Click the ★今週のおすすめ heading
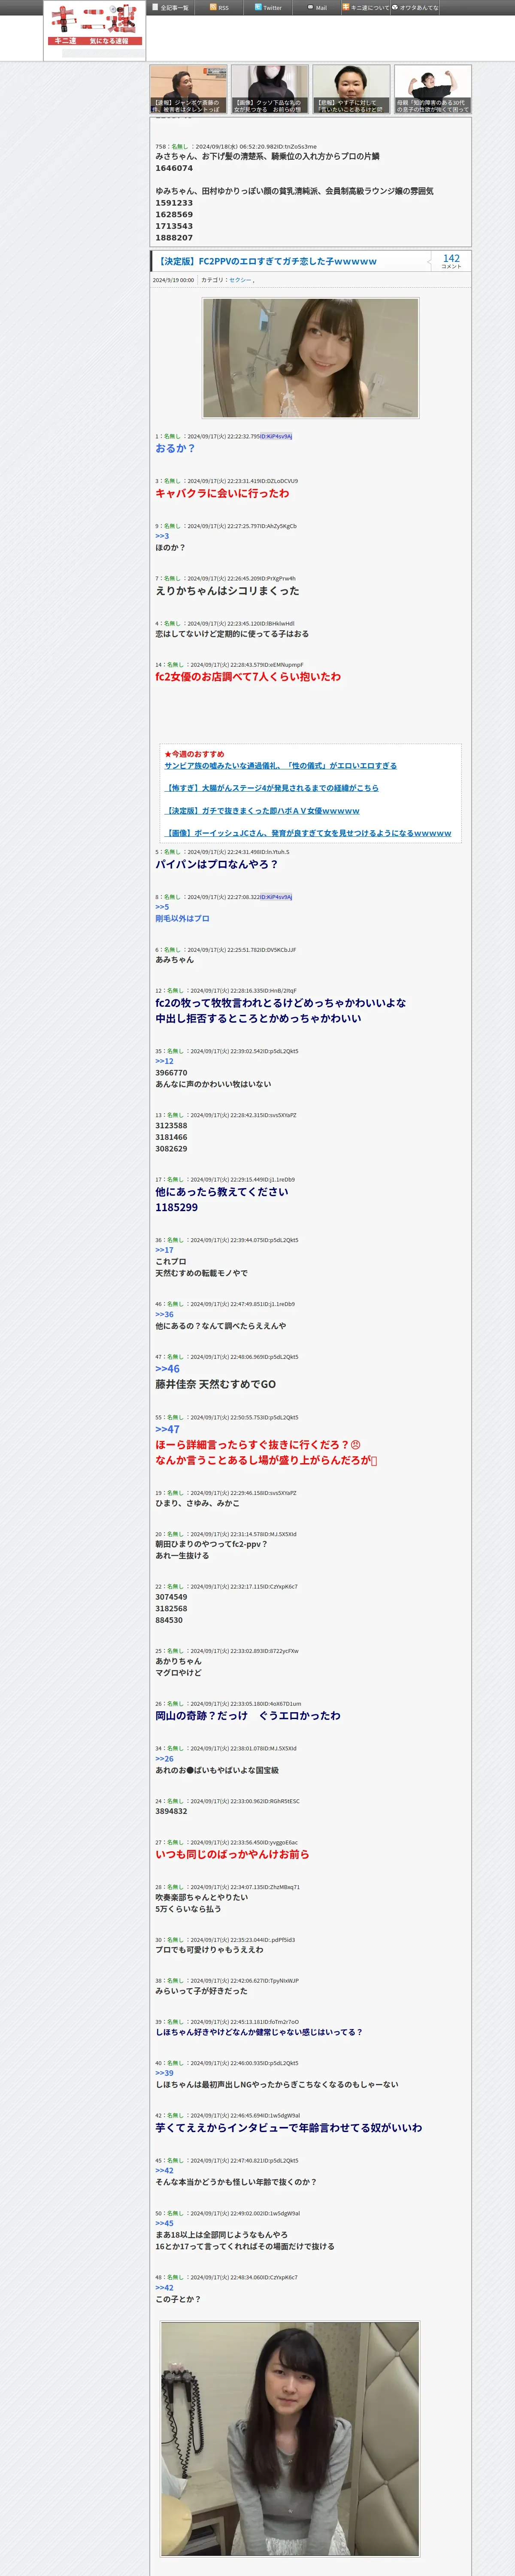Image resolution: width=515 pixels, height=2576 pixels. [194, 754]
